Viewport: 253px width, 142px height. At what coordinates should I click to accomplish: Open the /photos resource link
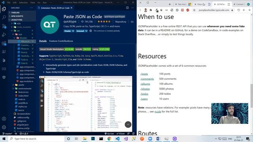[x=145, y=89]
